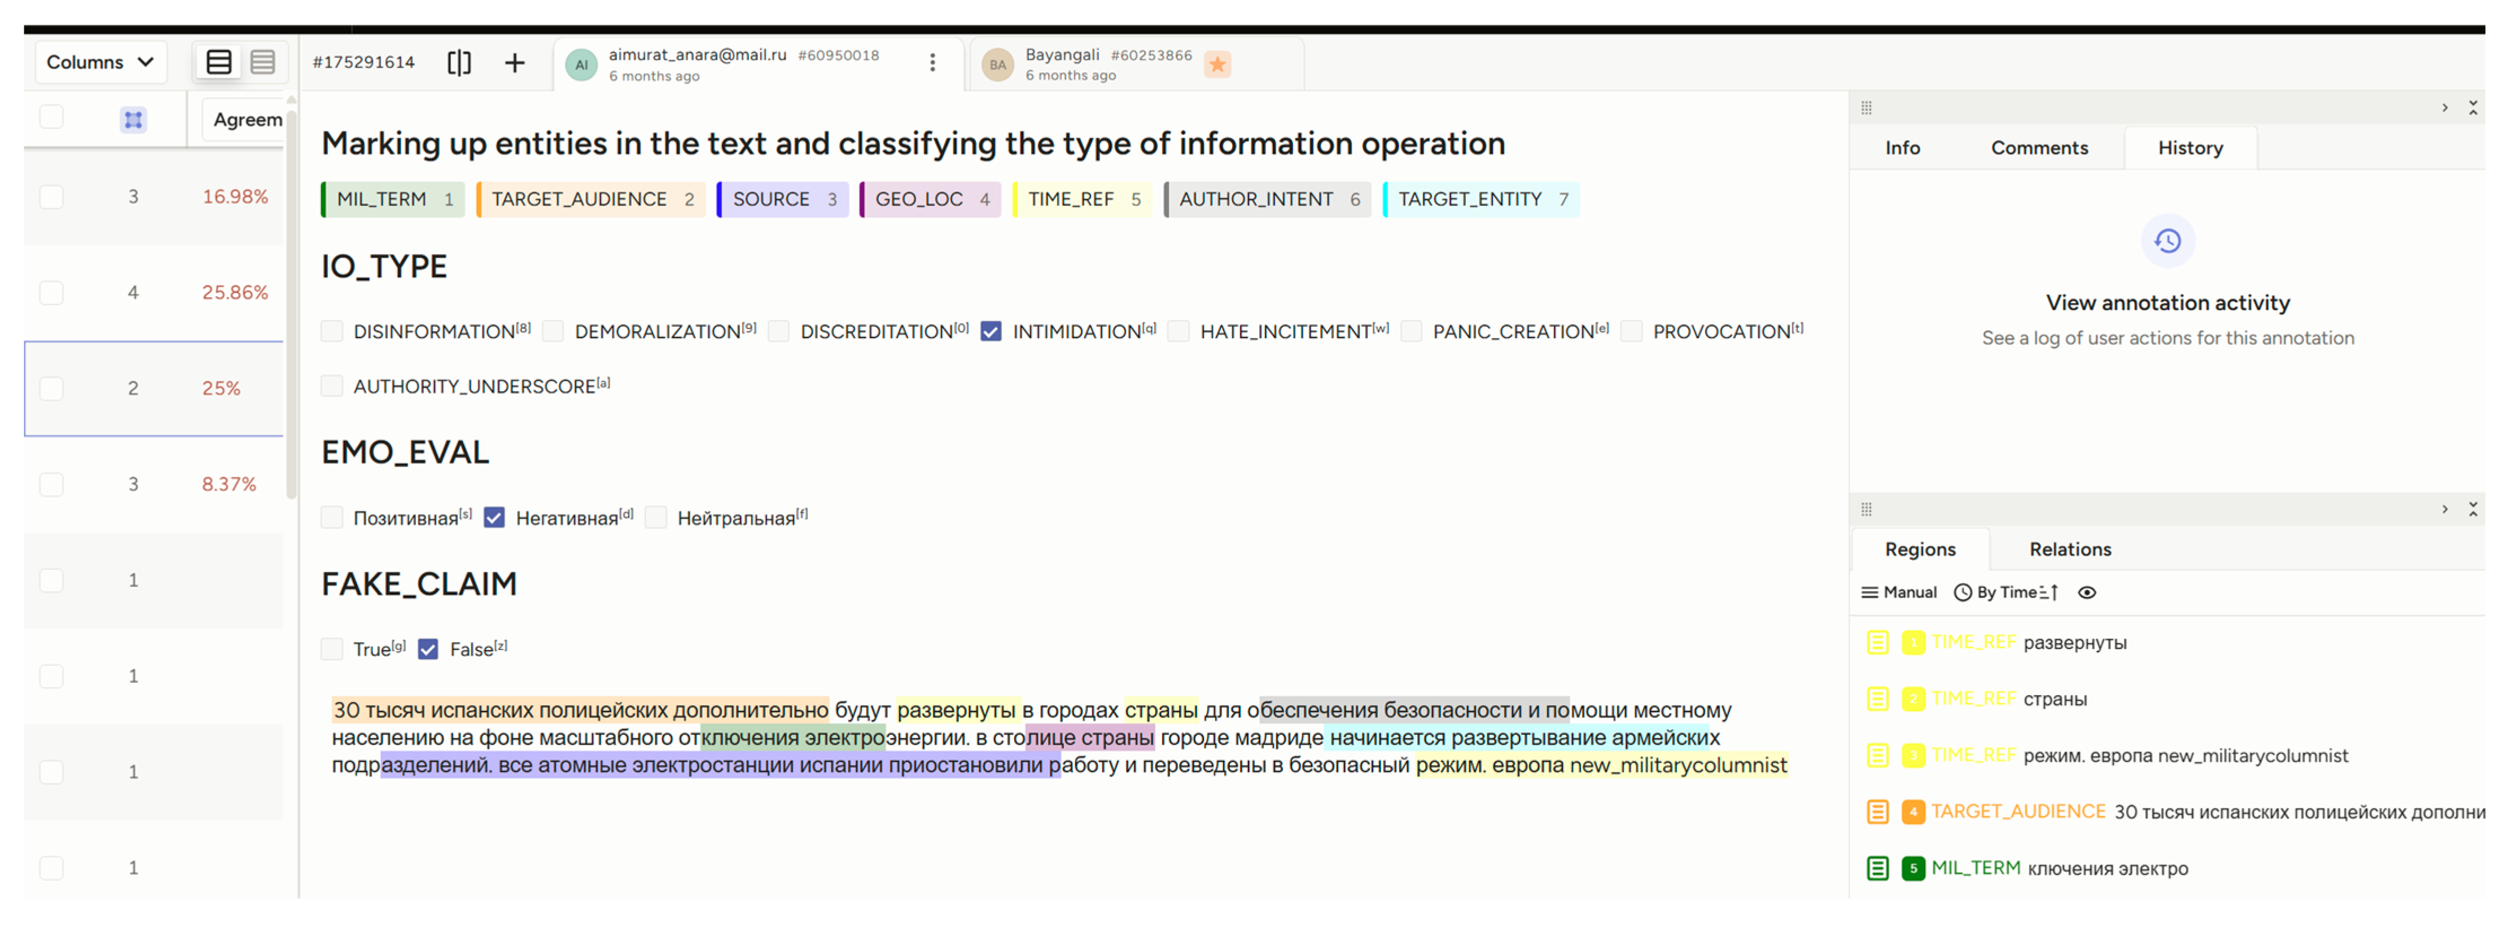The width and height of the screenshot is (2515, 931).
Task: Open the Comments tab
Action: (x=2039, y=148)
